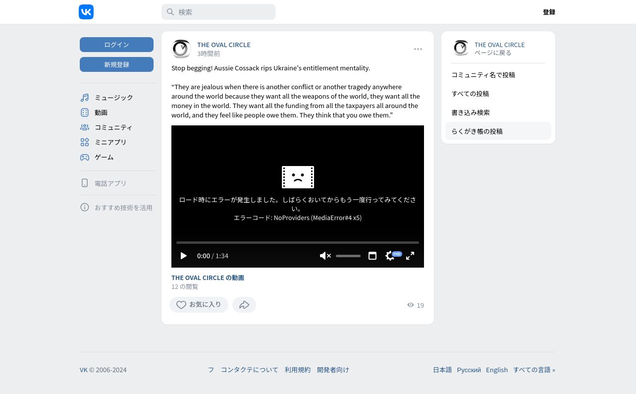The image size is (636, 394).
Task: Switch language to Русский
Action: [469, 370]
